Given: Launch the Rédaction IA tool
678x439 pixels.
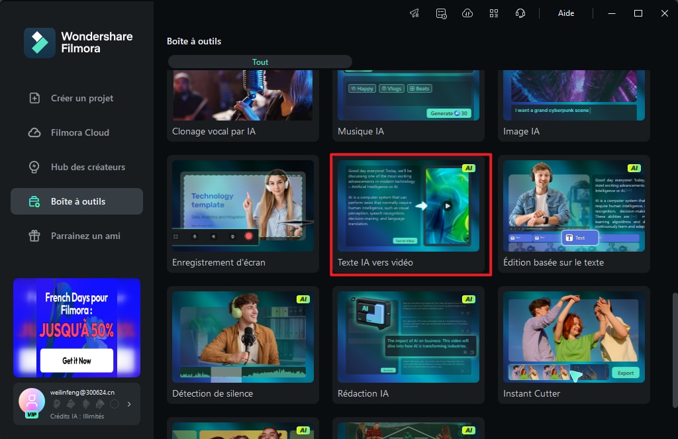Looking at the screenshot, I should click(x=408, y=345).
